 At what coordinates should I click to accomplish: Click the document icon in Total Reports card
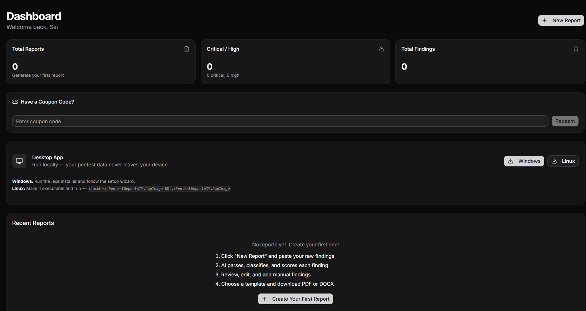[x=187, y=49]
